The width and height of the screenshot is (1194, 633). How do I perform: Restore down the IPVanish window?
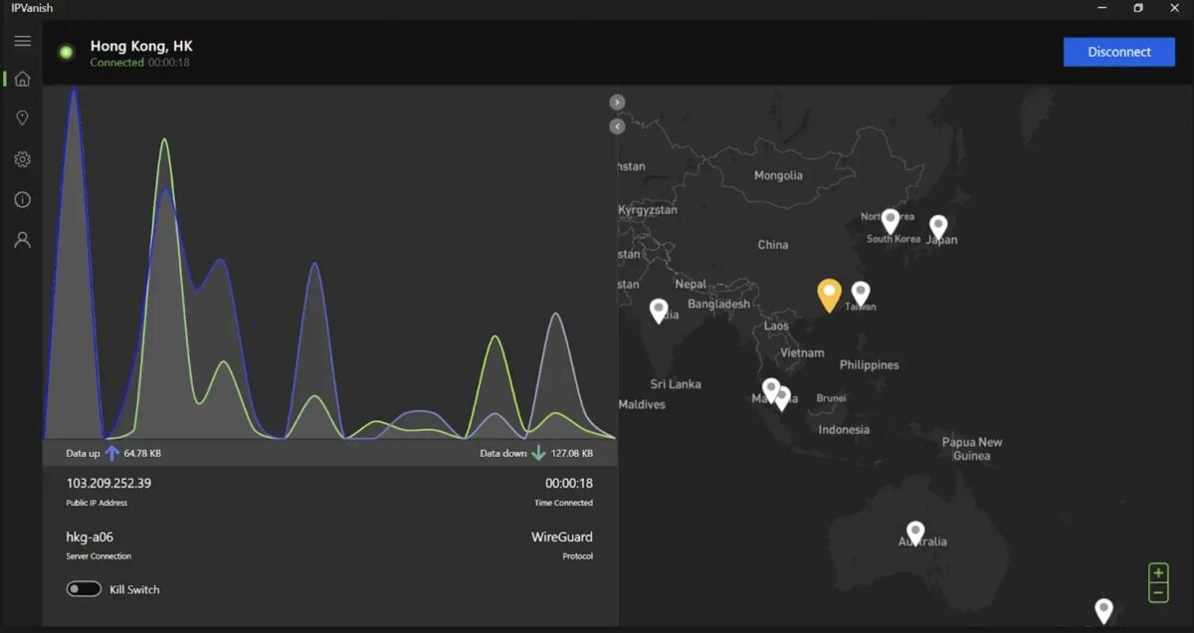pyautogui.click(x=1138, y=8)
